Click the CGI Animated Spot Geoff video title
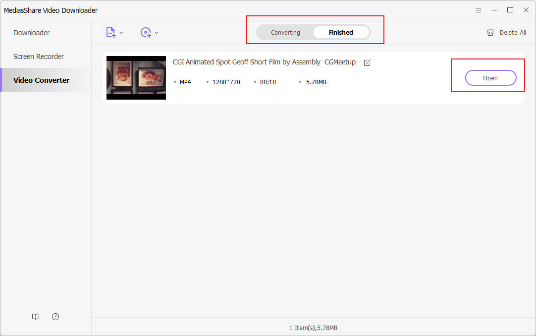Viewport: 536px width, 336px height. (x=264, y=62)
